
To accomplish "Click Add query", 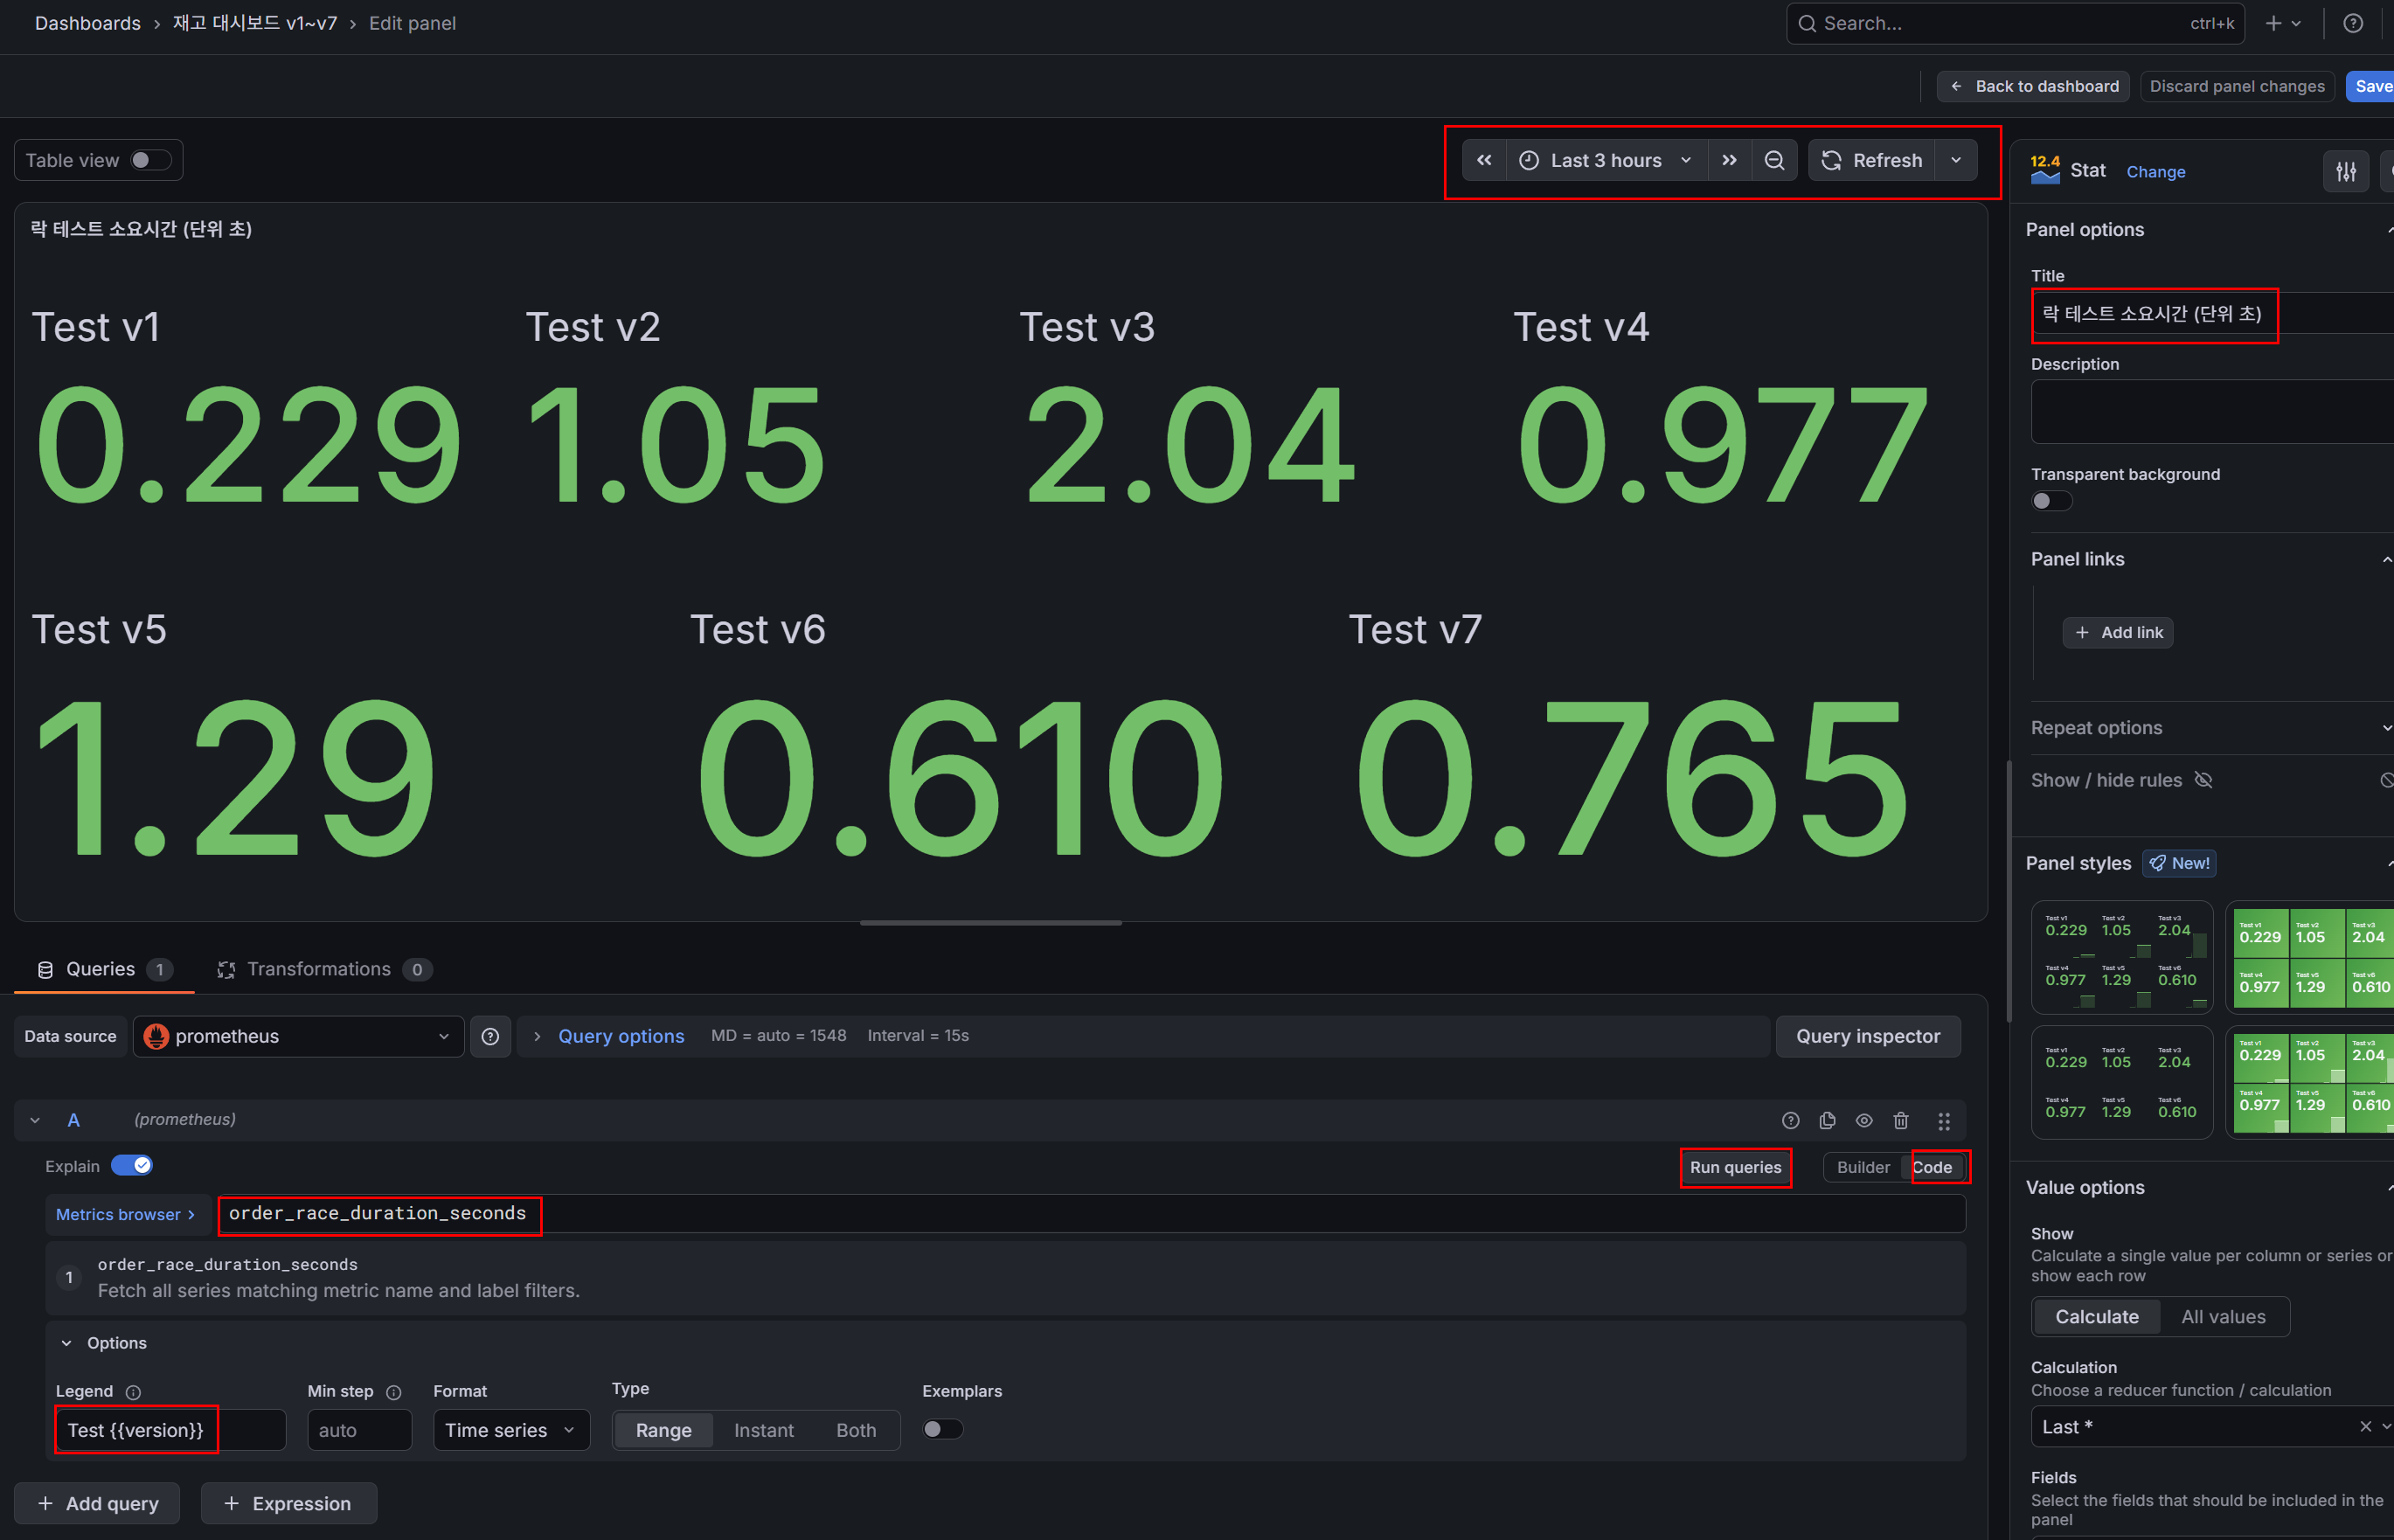I will (x=97, y=1503).
